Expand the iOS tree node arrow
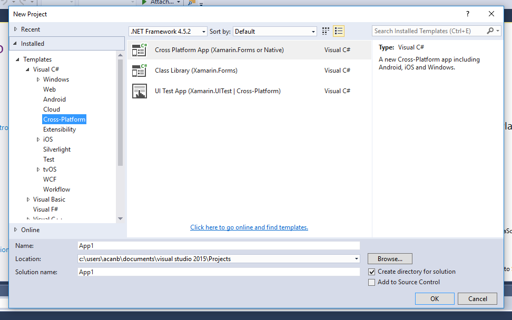 38,139
